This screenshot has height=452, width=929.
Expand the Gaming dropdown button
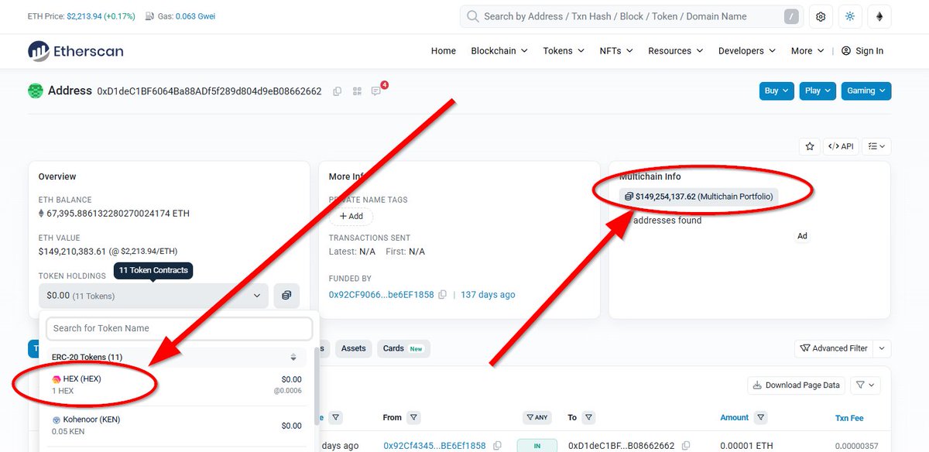click(866, 91)
